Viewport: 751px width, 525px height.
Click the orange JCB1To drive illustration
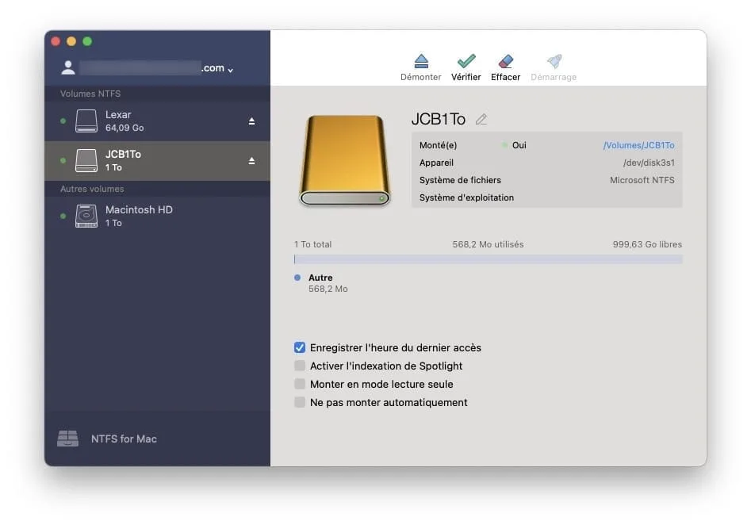[x=344, y=161]
